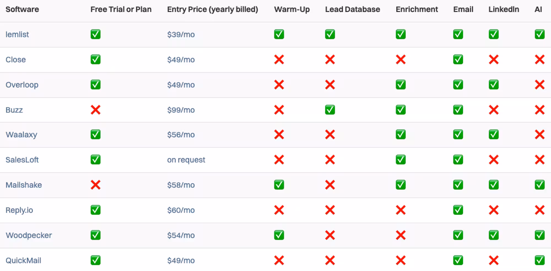Open the lemlist software link
Screen dimensions: 551x271
pos(17,34)
